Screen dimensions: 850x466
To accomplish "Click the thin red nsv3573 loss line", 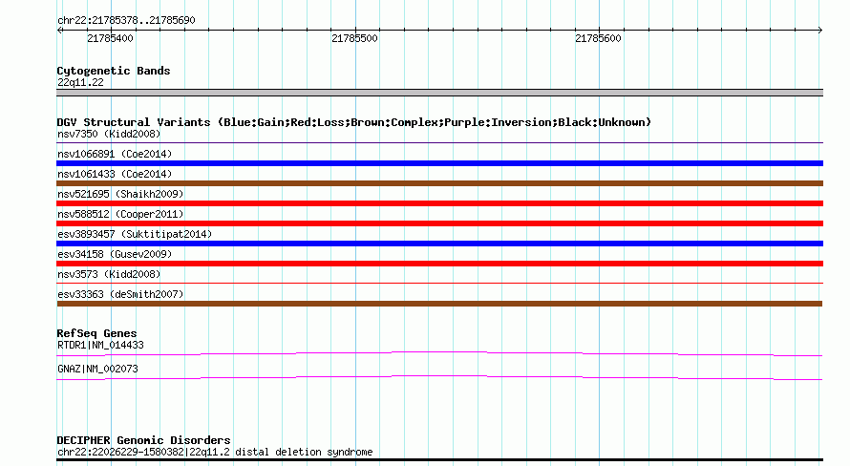I will 439,283.
